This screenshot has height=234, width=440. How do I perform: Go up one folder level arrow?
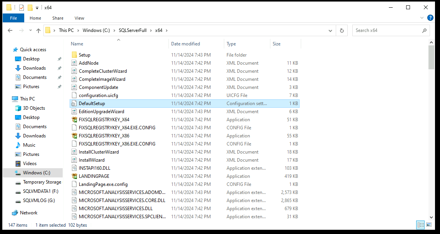(38, 31)
